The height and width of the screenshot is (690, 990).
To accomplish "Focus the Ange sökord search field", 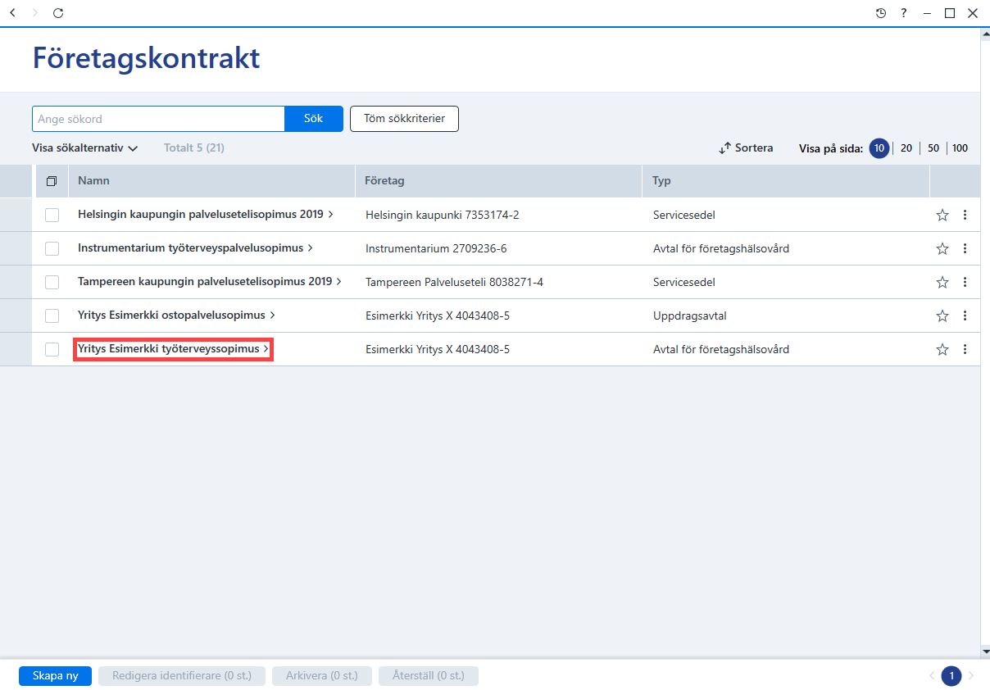I will (x=158, y=119).
